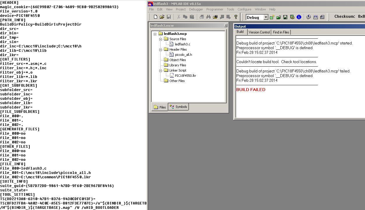The width and height of the screenshot is (365, 210).
Task: Collapse the Source Files folder node
Action: pyautogui.click(x=160, y=39)
